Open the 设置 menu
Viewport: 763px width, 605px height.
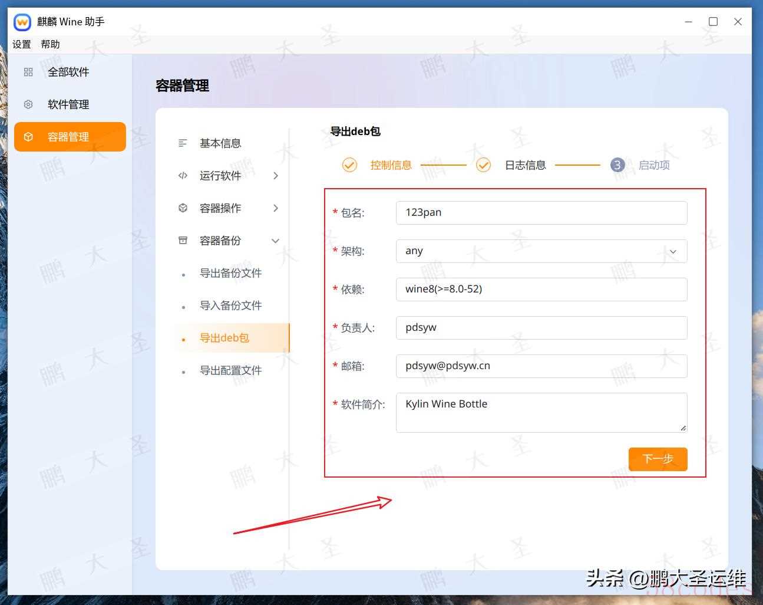click(x=22, y=44)
